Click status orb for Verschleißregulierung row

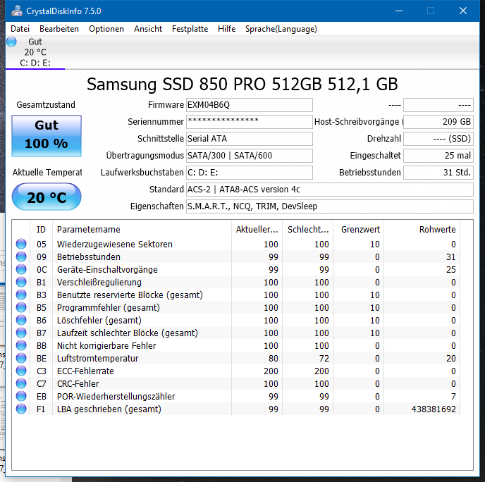21,282
